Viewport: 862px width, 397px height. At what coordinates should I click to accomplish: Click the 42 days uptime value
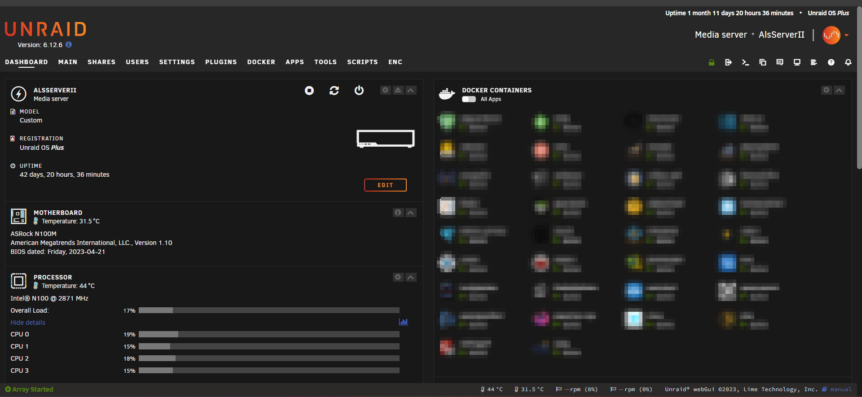point(65,175)
